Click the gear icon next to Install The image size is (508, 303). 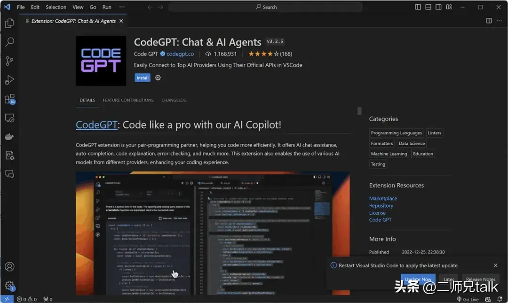pyautogui.click(x=158, y=78)
